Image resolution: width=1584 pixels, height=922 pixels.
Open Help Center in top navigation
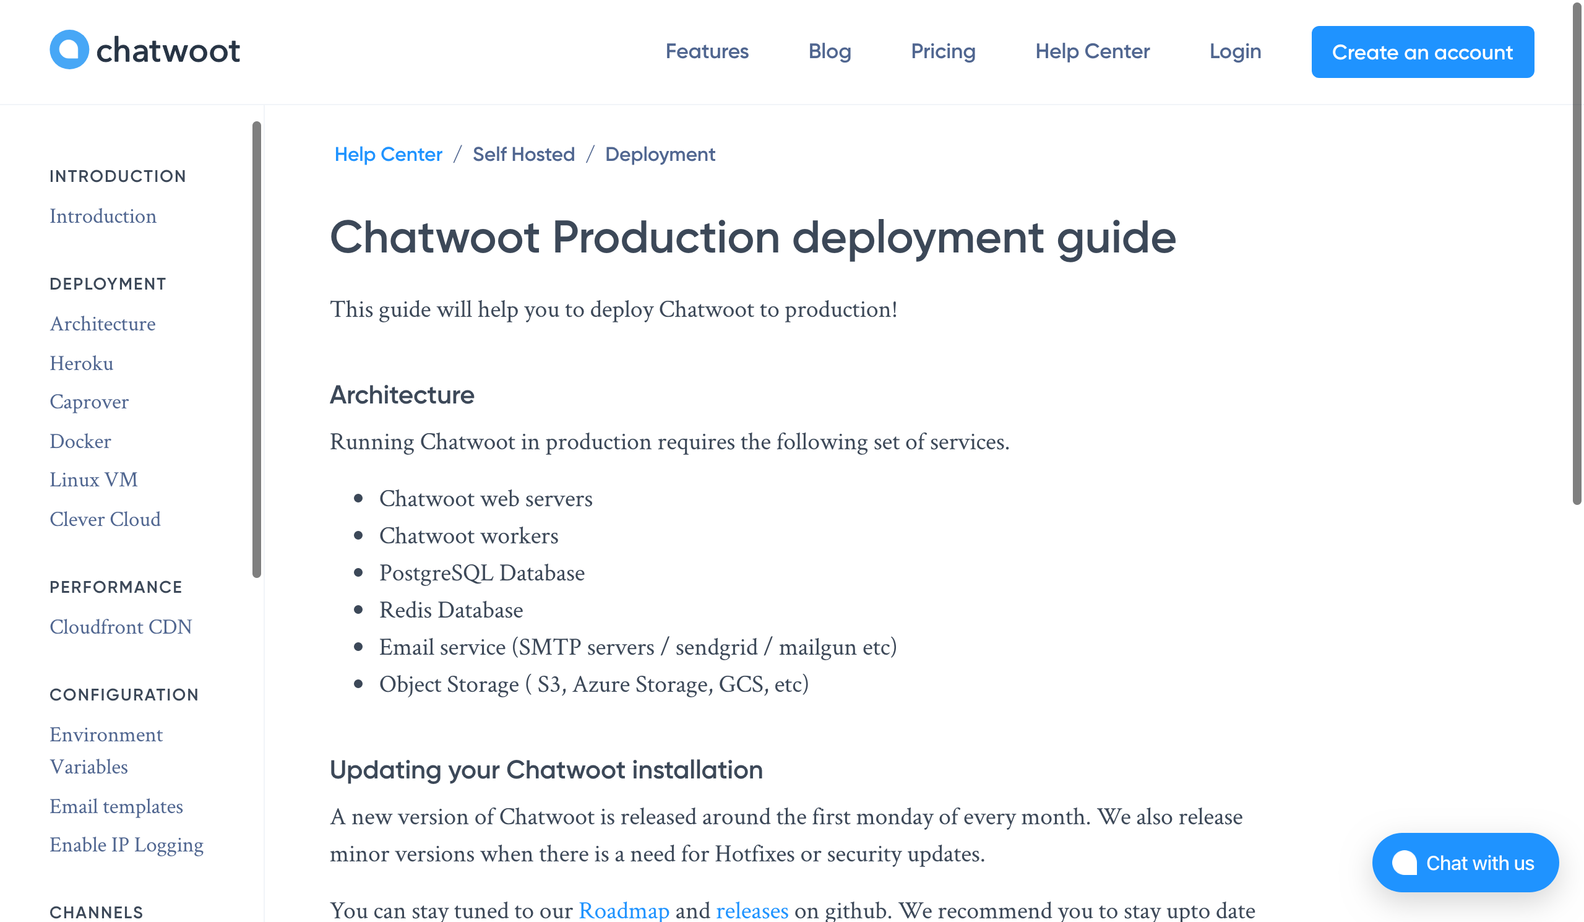point(1093,51)
